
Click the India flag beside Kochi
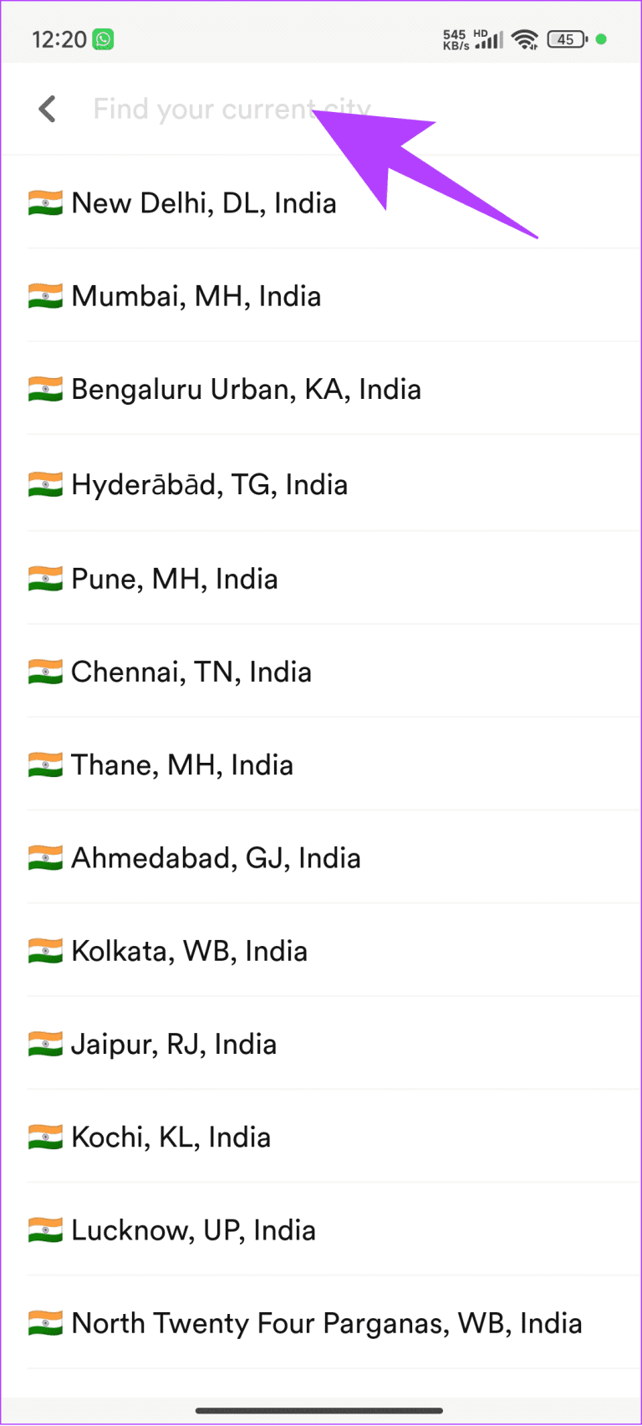[x=45, y=1137]
